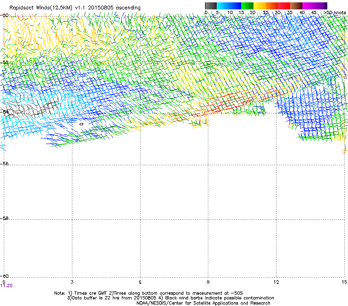348x306 pixels.
Task: Click the -58 latitude axis label
Action: click(x=4, y=218)
